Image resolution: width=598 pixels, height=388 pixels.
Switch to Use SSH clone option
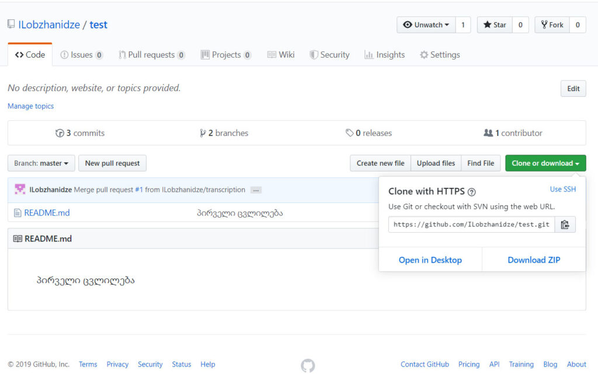pos(563,189)
